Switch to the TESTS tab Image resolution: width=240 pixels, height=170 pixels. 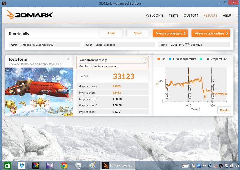coord(173,16)
